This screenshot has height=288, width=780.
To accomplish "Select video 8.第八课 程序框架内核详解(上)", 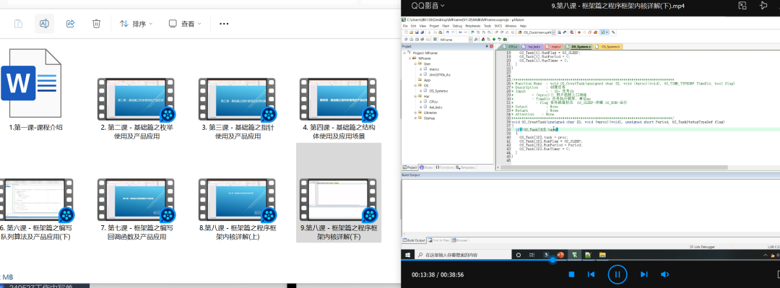I will [238, 209].
